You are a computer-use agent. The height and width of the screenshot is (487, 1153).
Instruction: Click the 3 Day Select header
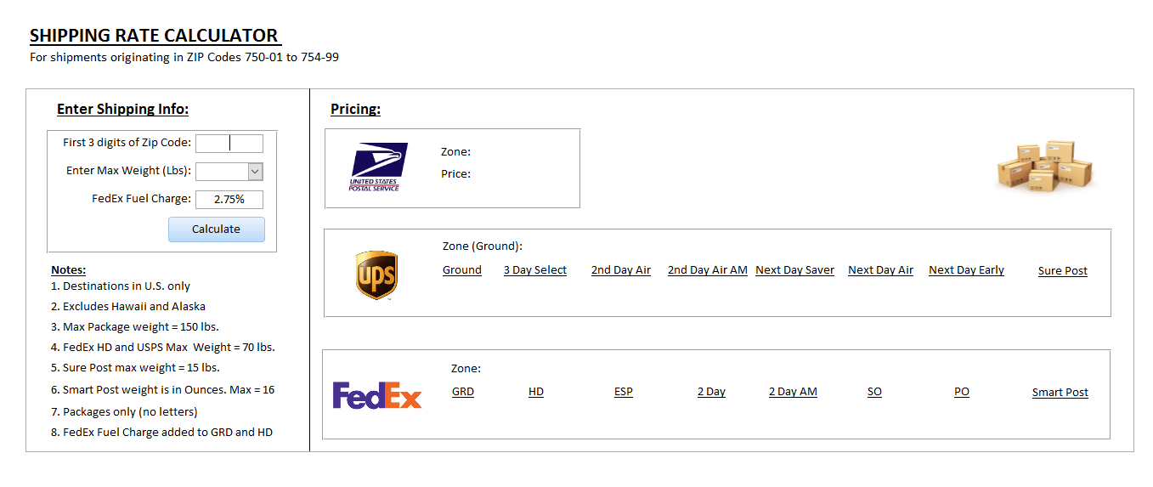coord(535,270)
